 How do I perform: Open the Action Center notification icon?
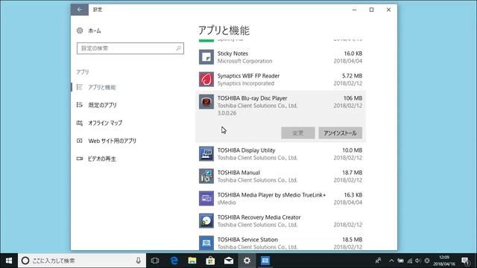[465, 261]
